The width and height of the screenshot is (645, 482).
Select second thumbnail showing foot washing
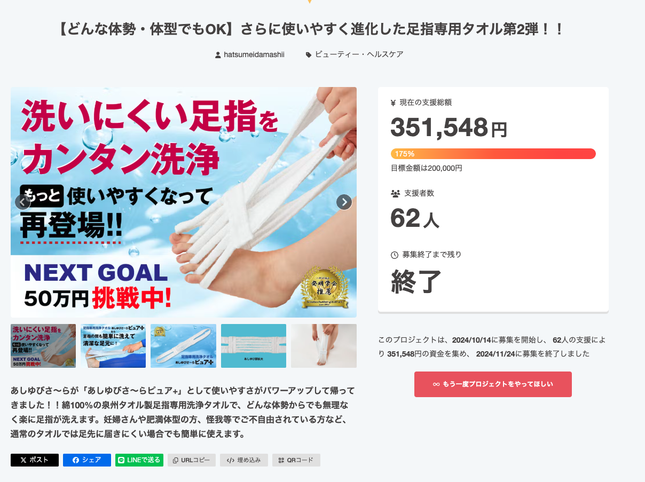(113, 346)
